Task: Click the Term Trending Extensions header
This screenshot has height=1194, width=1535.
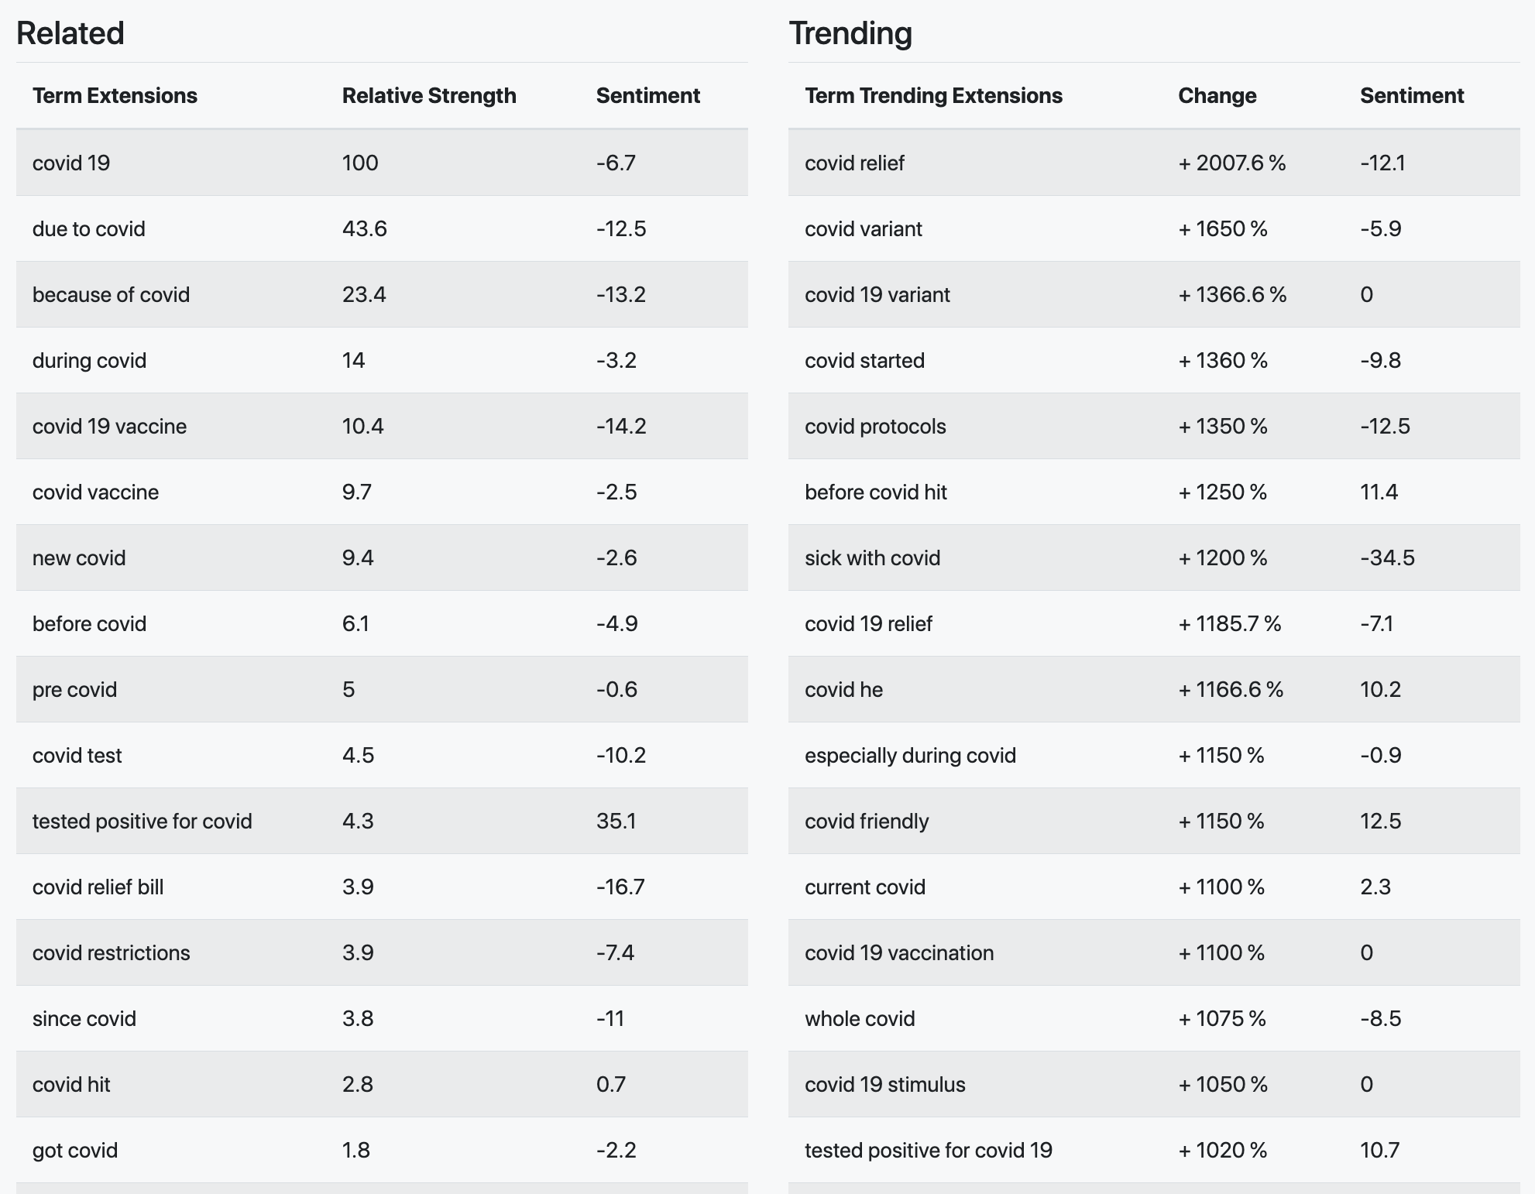Action: point(933,95)
